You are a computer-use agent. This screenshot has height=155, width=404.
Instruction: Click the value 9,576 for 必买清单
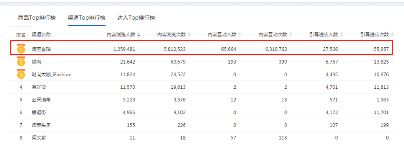tap(180, 100)
